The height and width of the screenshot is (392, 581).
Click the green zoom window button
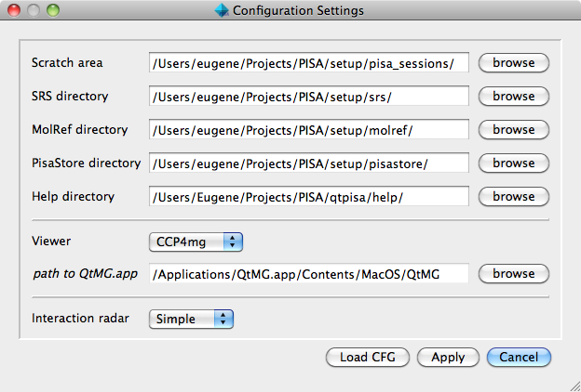(52, 11)
